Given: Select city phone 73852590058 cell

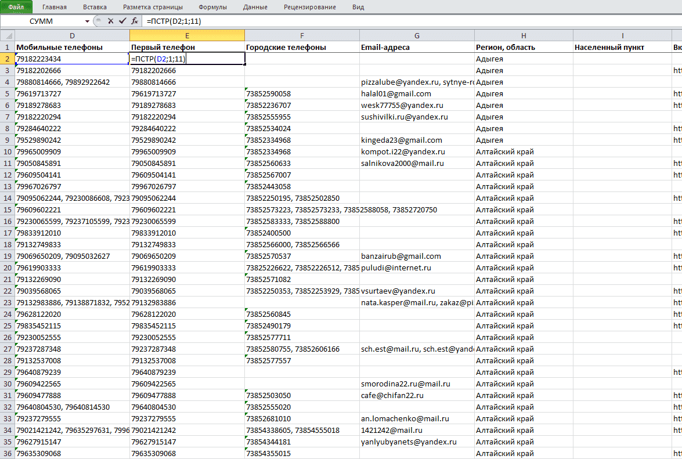Looking at the screenshot, I should [302, 93].
